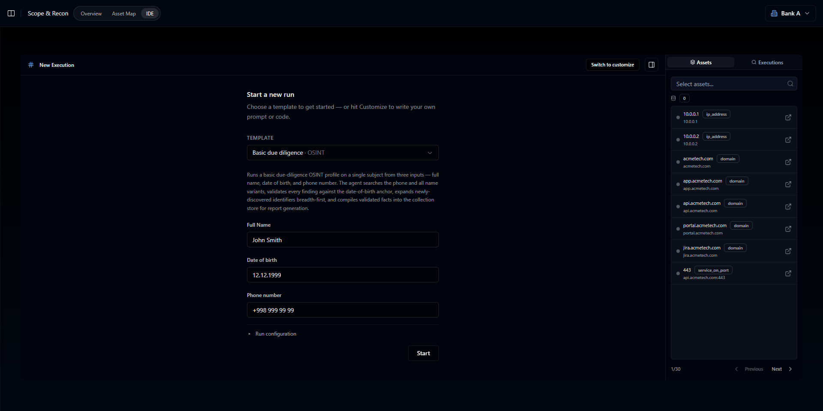This screenshot has height=411, width=823.
Task: Click the Bank A building icon
Action: point(774,13)
